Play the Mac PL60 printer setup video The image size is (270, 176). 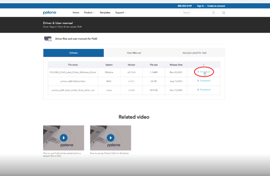[x=64, y=138]
